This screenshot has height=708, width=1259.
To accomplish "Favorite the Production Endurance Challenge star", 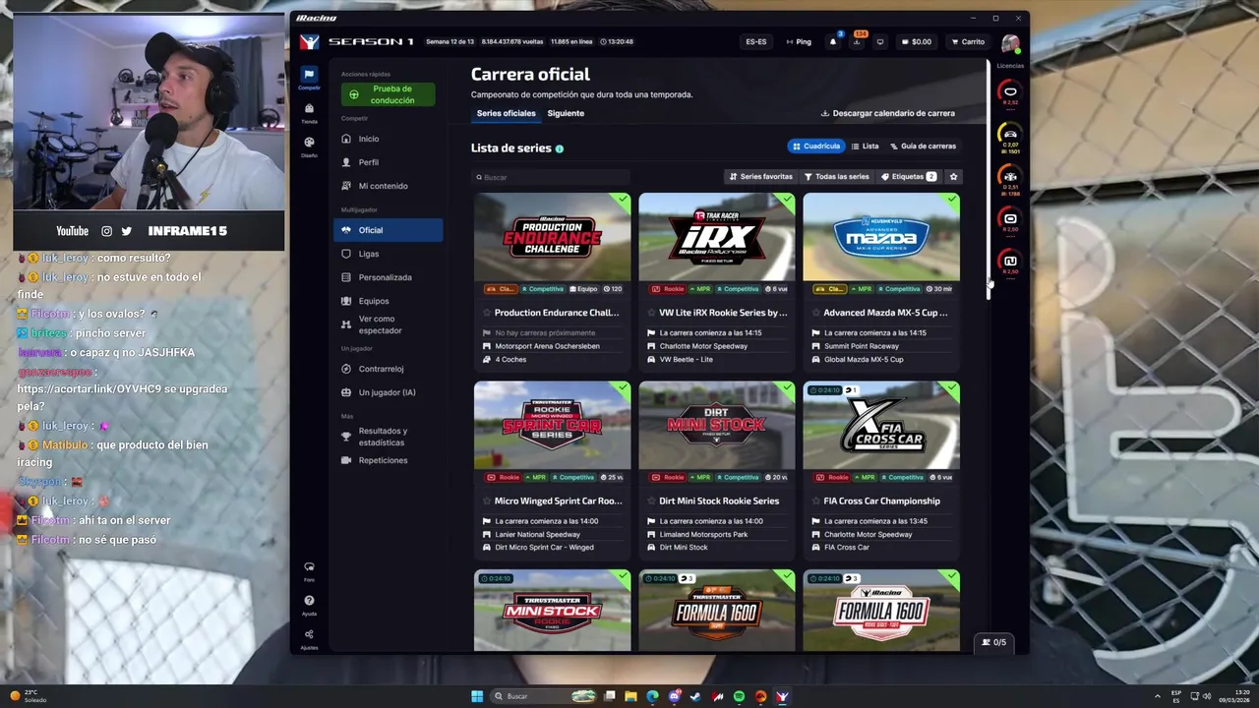I will point(487,313).
